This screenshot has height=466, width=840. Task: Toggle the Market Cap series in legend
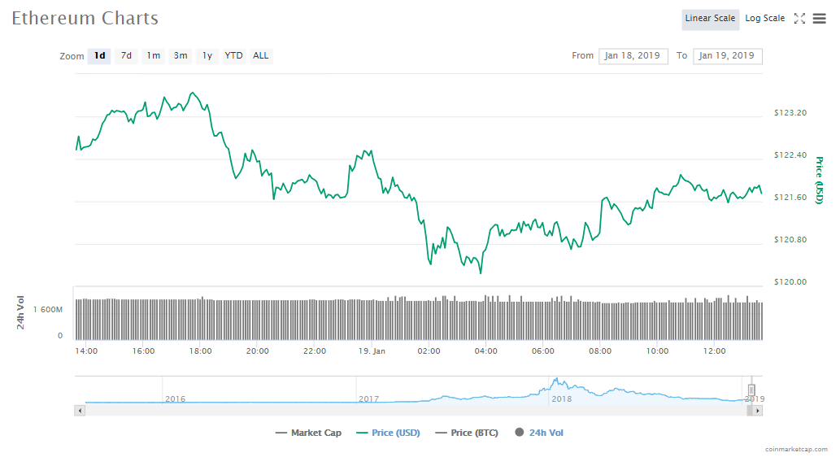click(x=308, y=433)
